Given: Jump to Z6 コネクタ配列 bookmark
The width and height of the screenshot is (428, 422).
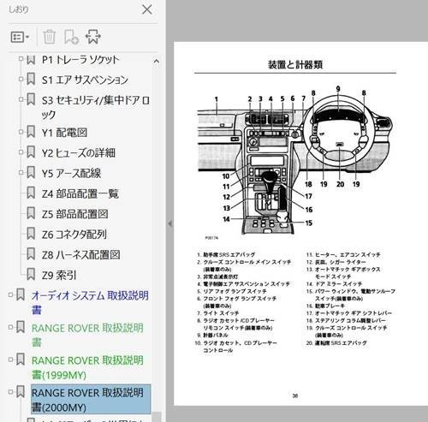Looking at the screenshot, I should click(x=74, y=235).
